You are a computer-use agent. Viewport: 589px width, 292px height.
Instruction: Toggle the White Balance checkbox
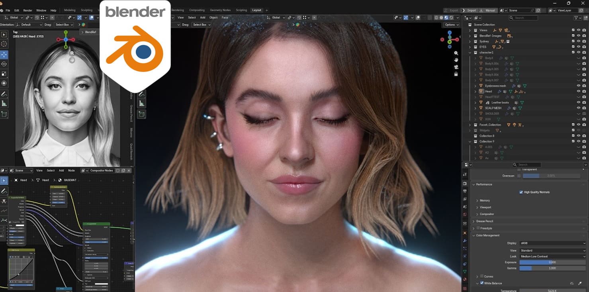coord(482,283)
